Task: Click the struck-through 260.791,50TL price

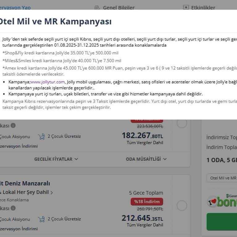Action: (x=150, y=209)
